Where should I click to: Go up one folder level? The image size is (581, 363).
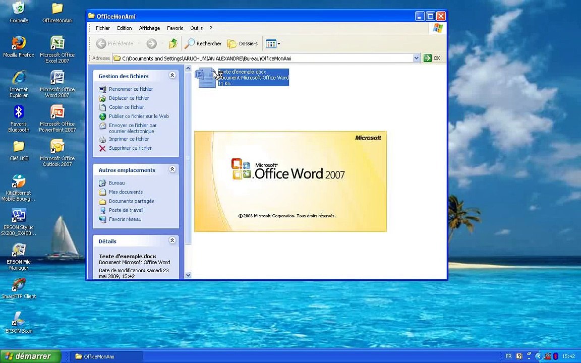(x=173, y=44)
